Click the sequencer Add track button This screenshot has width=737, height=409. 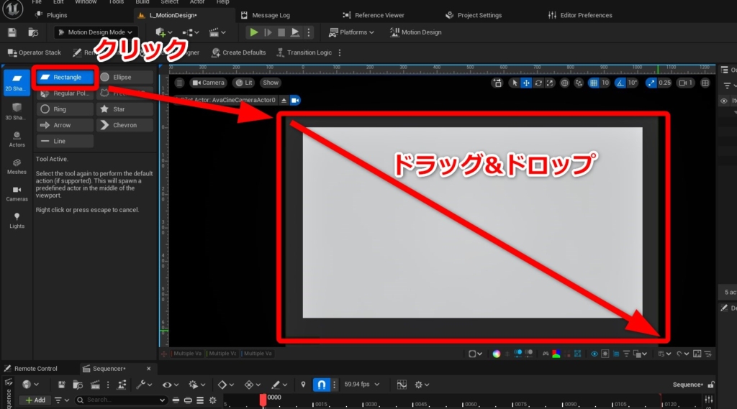[35, 400]
